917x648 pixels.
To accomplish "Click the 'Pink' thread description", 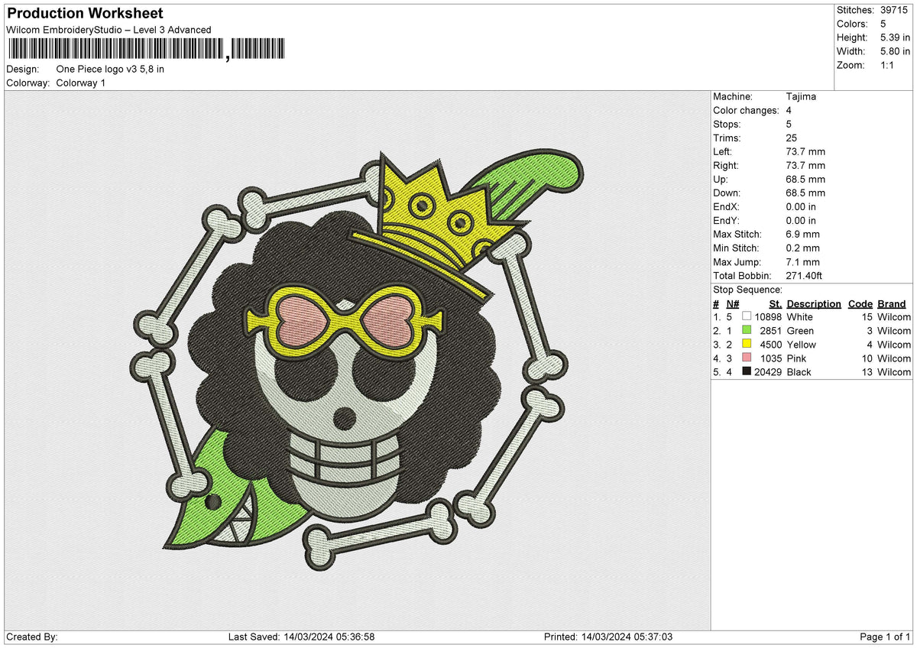I will coord(796,358).
